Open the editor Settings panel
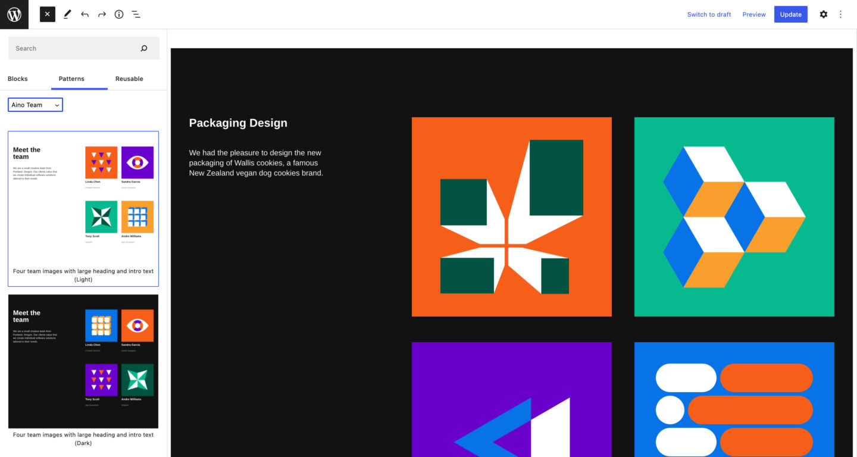The width and height of the screenshot is (857, 457). (823, 14)
